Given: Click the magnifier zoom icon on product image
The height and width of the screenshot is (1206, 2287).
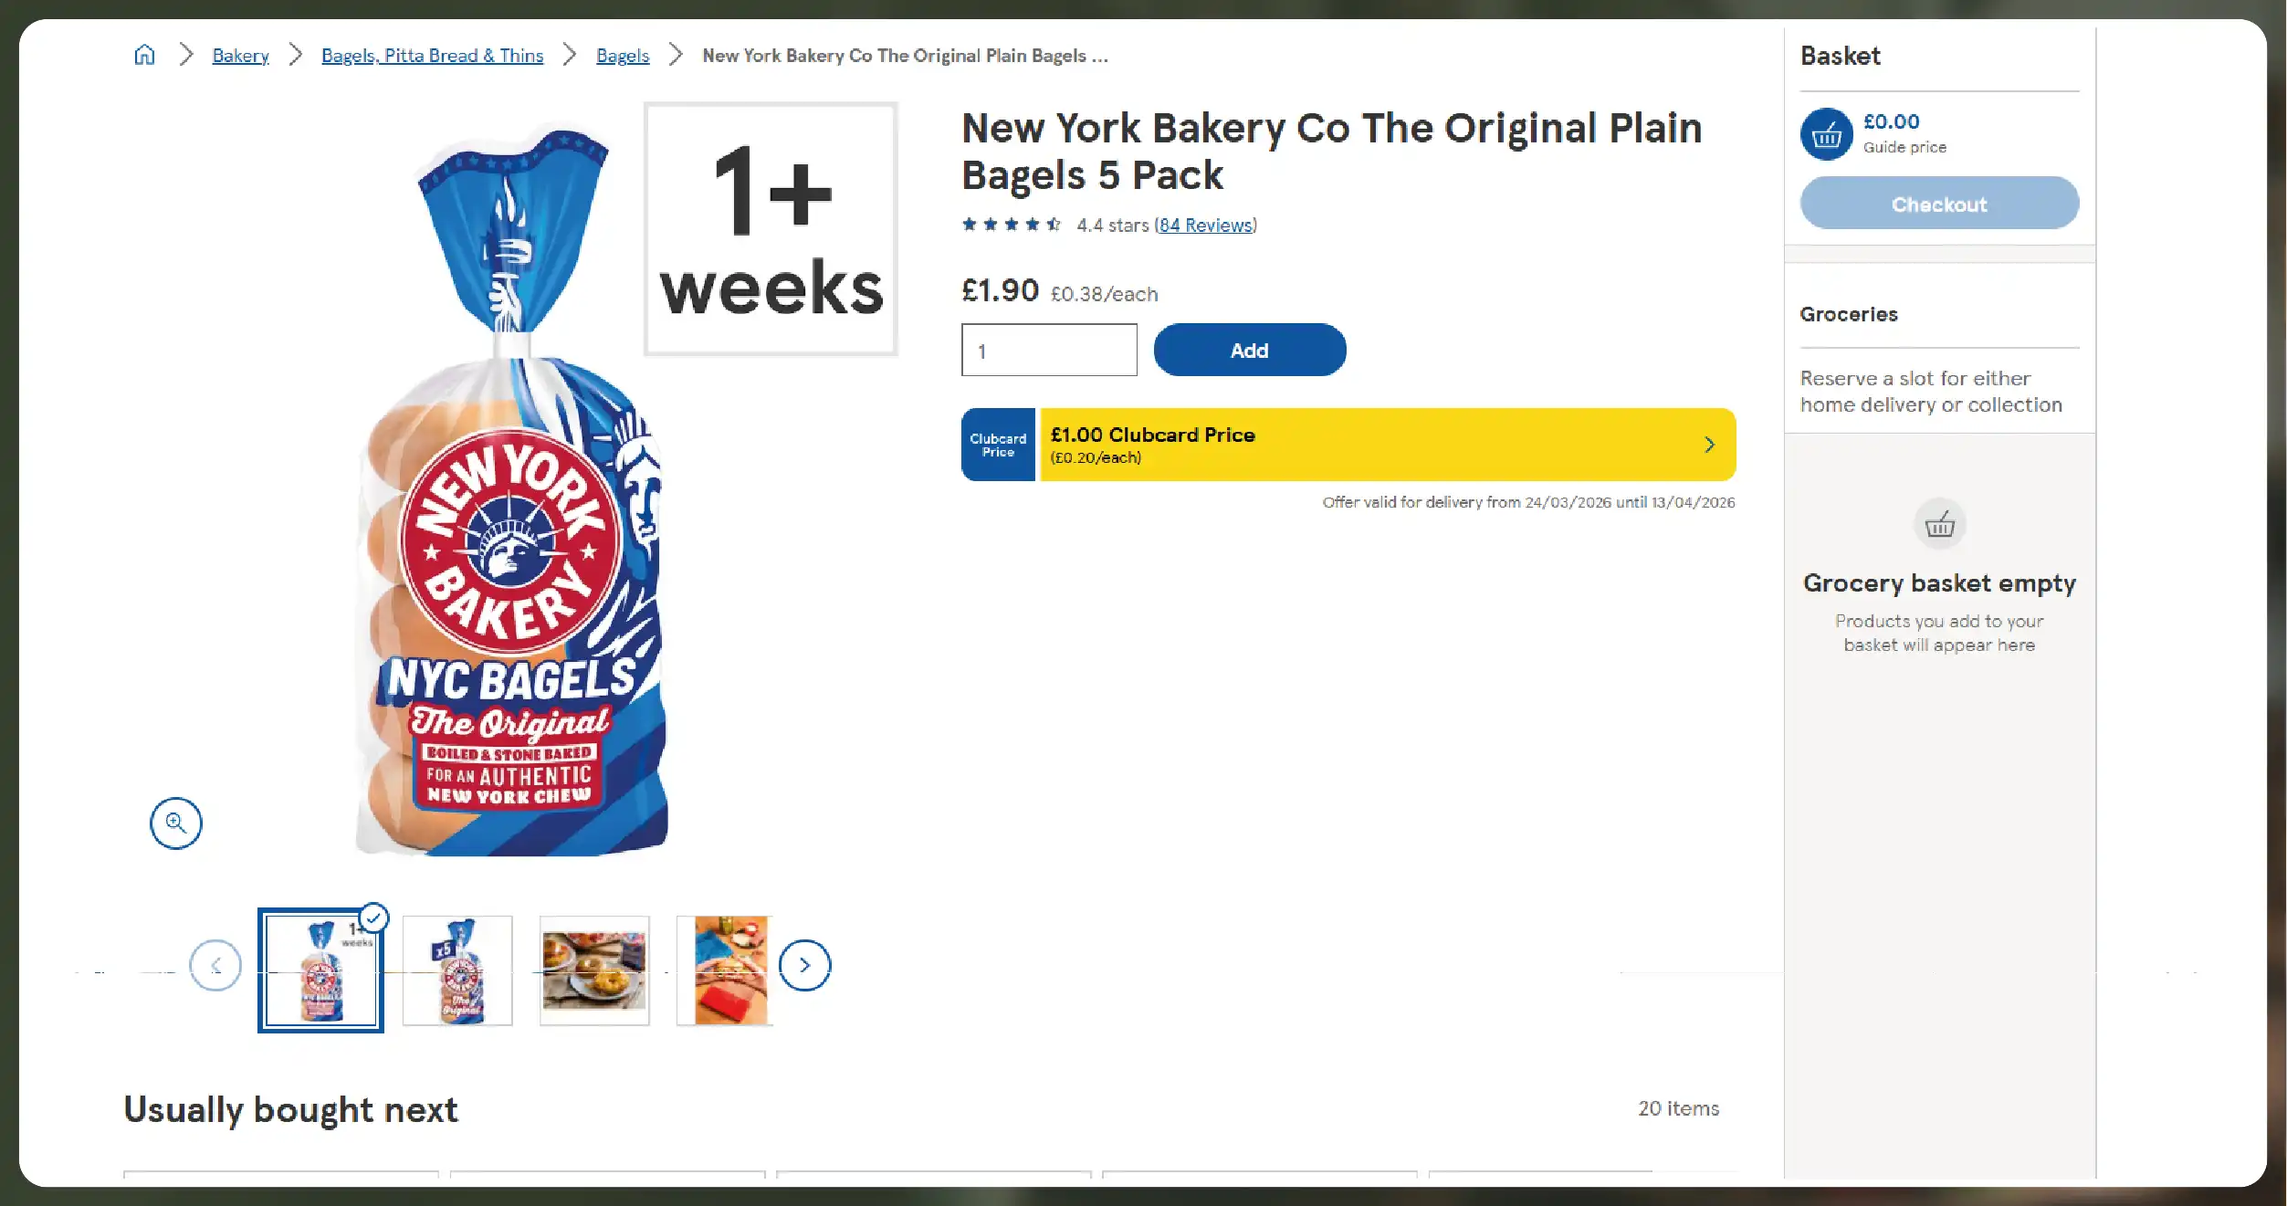Looking at the screenshot, I should [175, 823].
